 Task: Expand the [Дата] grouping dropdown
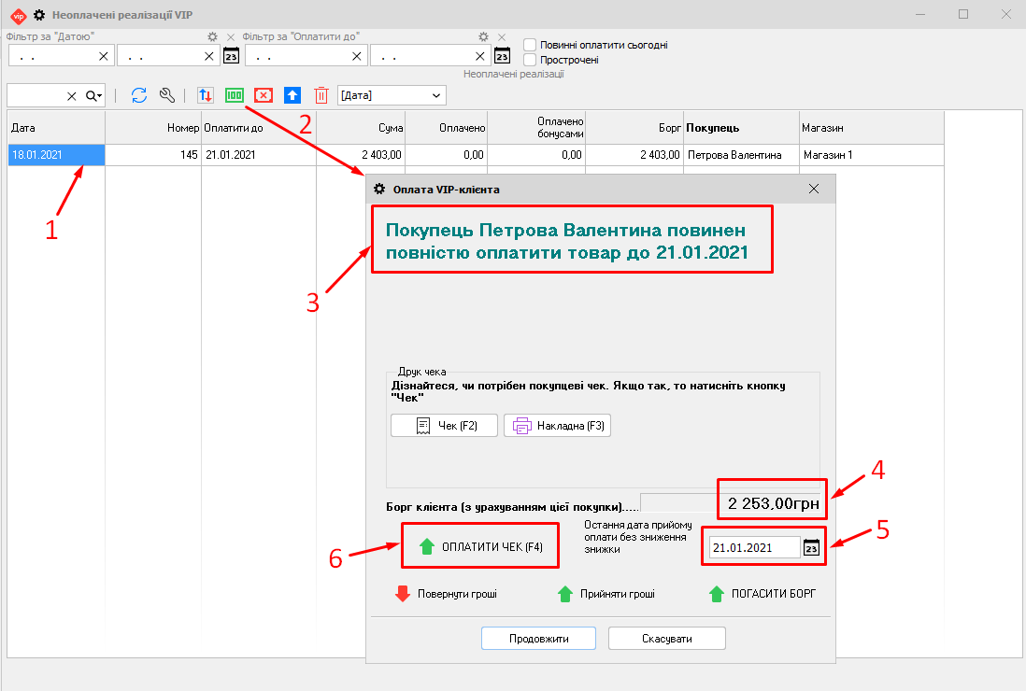pos(436,95)
